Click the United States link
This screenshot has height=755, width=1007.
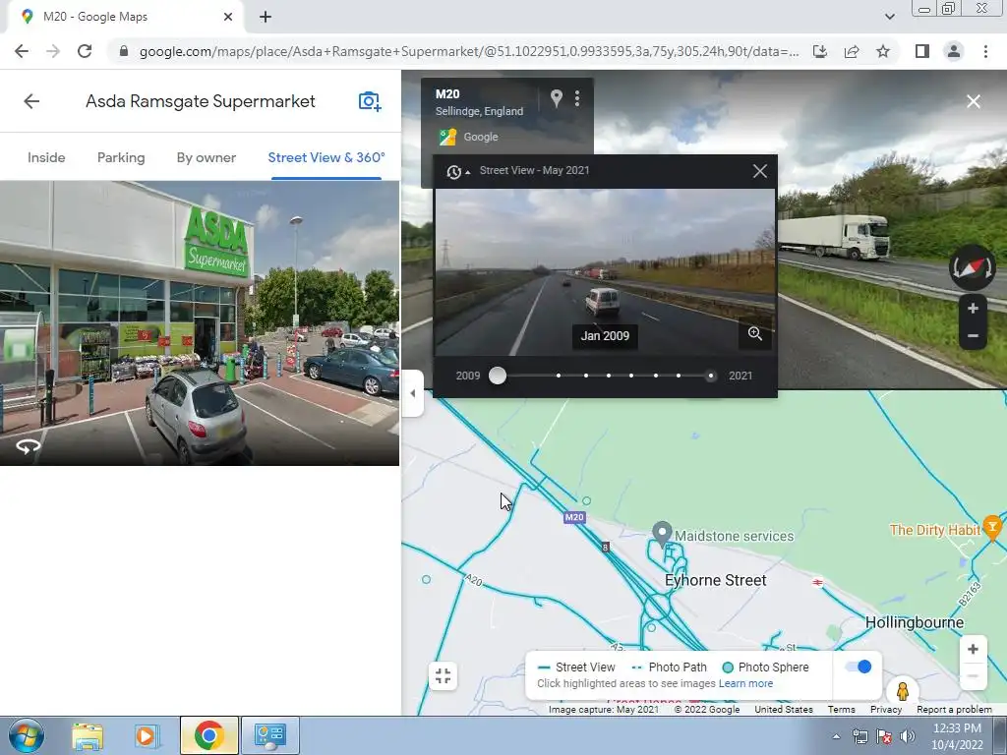(x=784, y=710)
